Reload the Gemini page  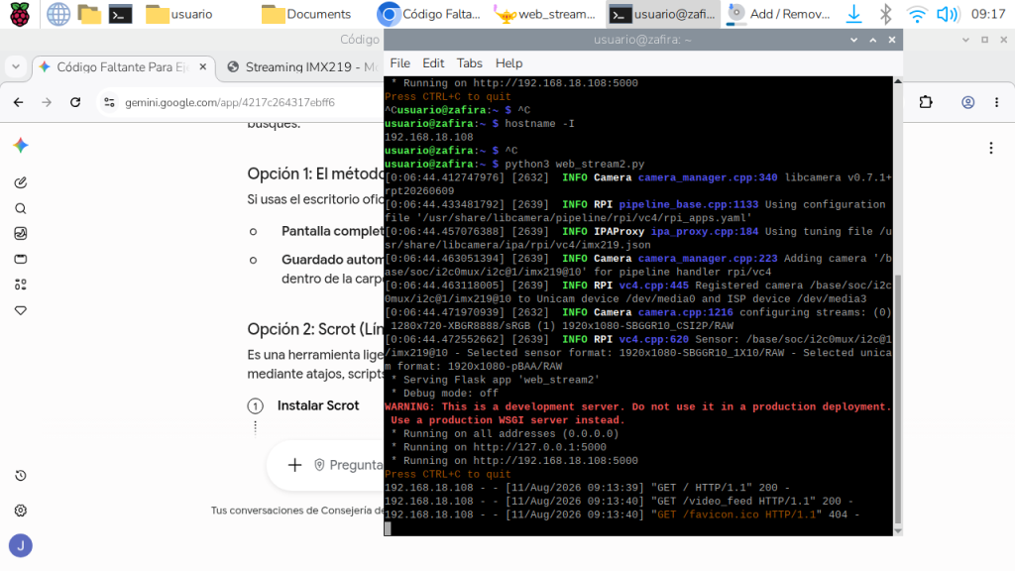(x=75, y=102)
